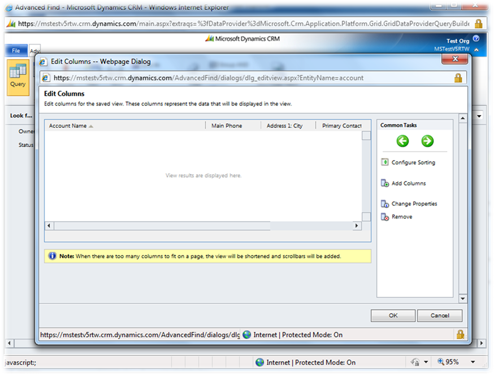Viewport: 494px width, 375px height.
Task: Collapse ribbon with chevron near MSTestV5RTW
Action: pos(476,50)
